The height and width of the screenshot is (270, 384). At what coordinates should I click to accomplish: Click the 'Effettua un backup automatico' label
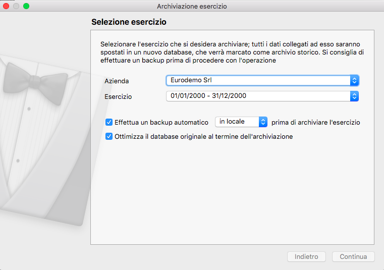click(x=161, y=122)
